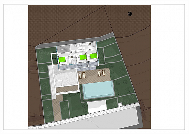
Task: Click the far-right sun lounger on deck
Action: click(103, 73)
